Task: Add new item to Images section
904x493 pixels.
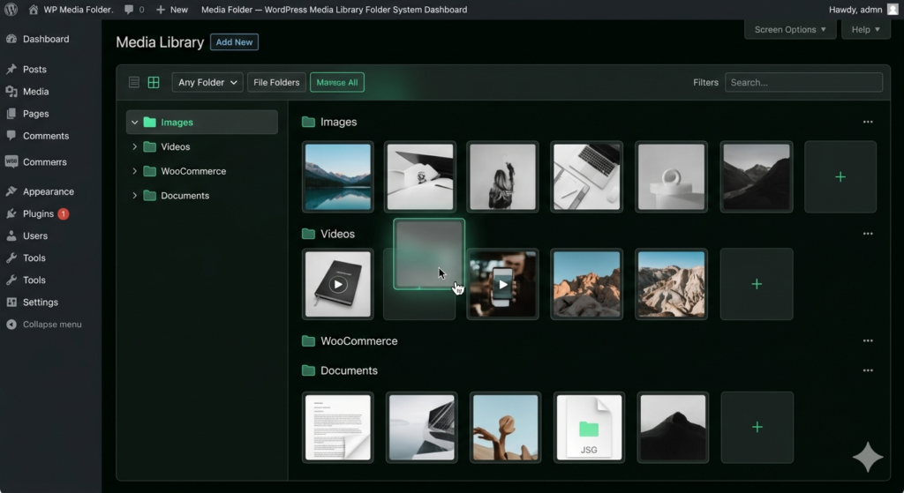Action: (840, 176)
